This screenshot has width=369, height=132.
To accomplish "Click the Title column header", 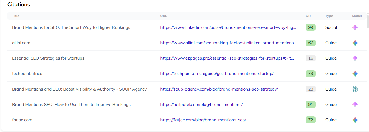I will 16,16.
